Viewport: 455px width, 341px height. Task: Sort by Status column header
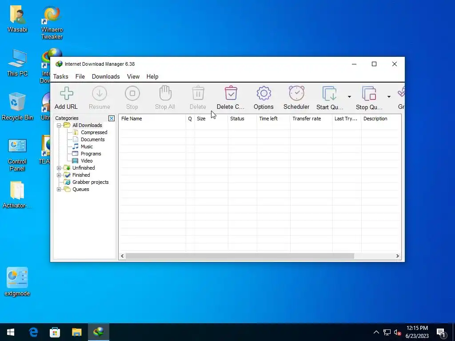pyautogui.click(x=242, y=119)
